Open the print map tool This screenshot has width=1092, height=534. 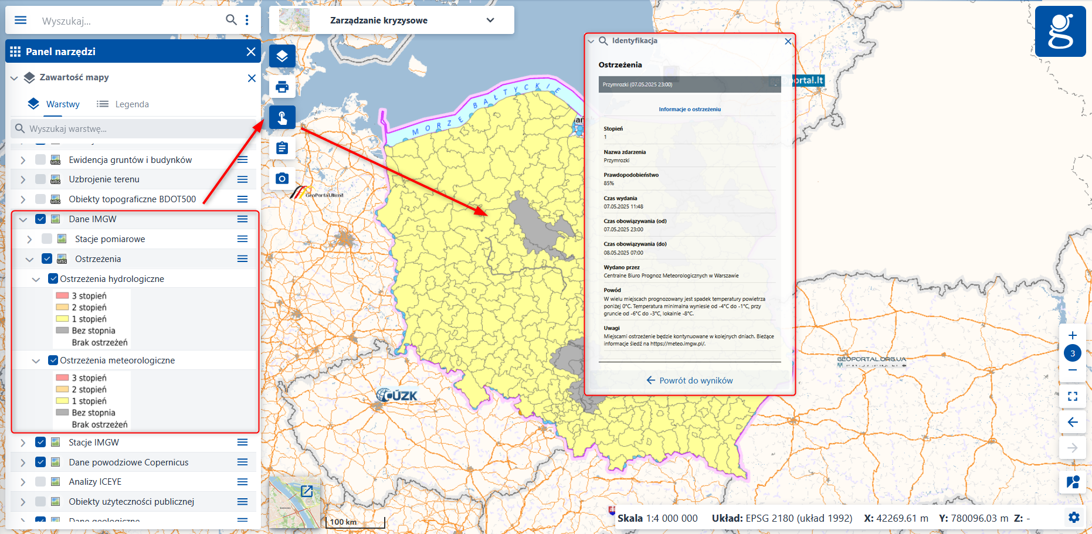[282, 87]
